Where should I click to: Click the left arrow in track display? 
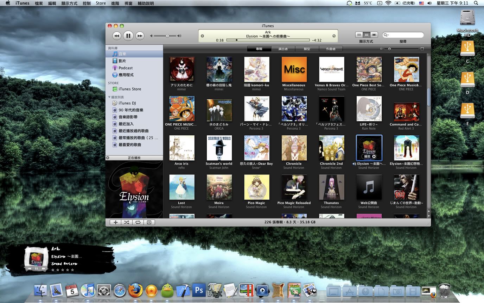[x=202, y=36]
